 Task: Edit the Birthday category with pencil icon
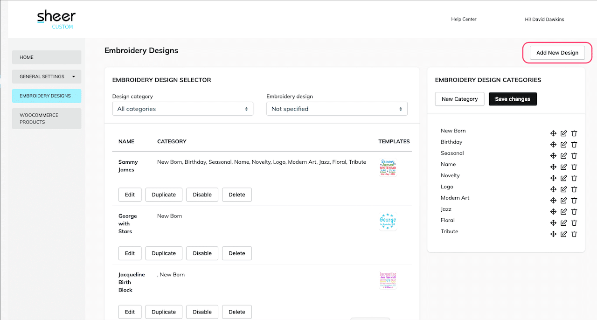[564, 145]
